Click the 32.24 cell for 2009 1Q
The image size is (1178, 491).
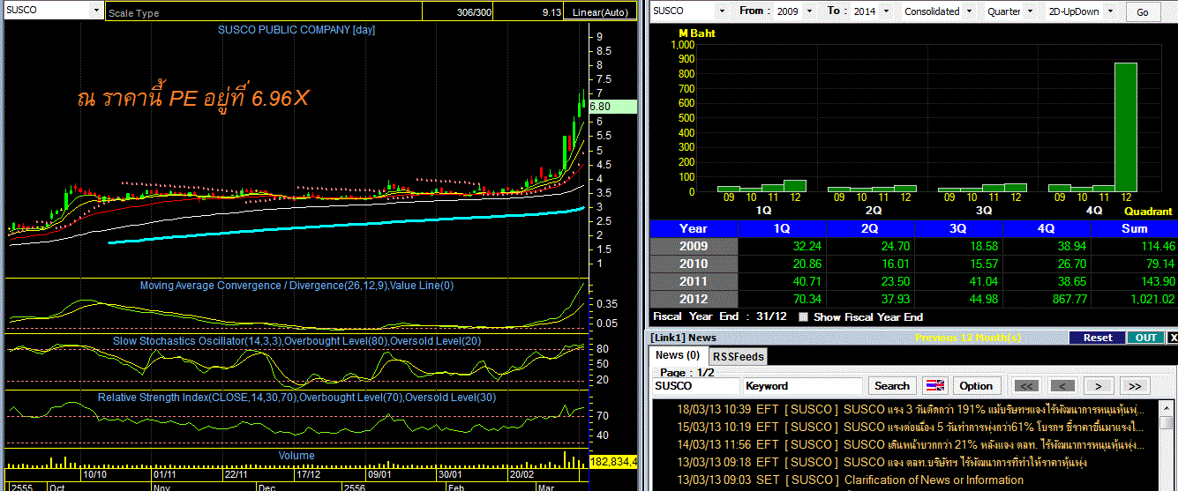click(x=782, y=246)
